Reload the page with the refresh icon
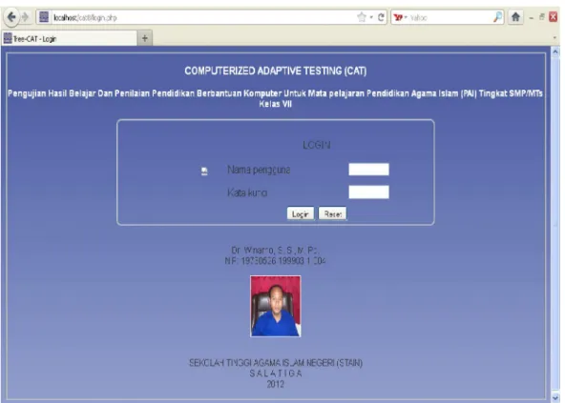The image size is (565, 403). point(381,17)
